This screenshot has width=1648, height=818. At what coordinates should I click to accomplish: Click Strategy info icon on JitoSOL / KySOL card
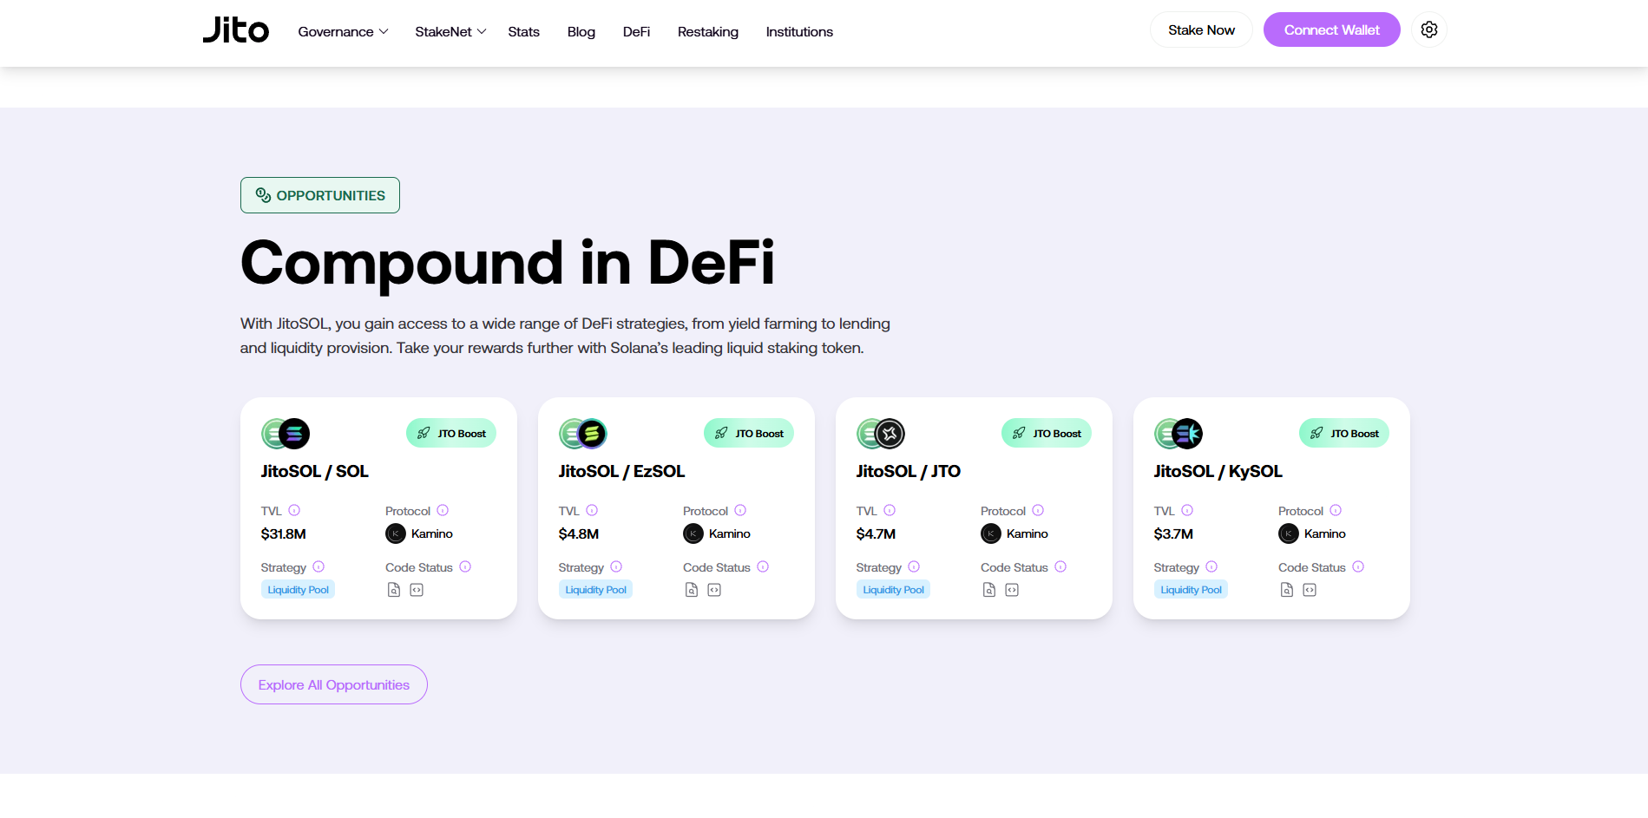pyautogui.click(x=1211, y=566)
